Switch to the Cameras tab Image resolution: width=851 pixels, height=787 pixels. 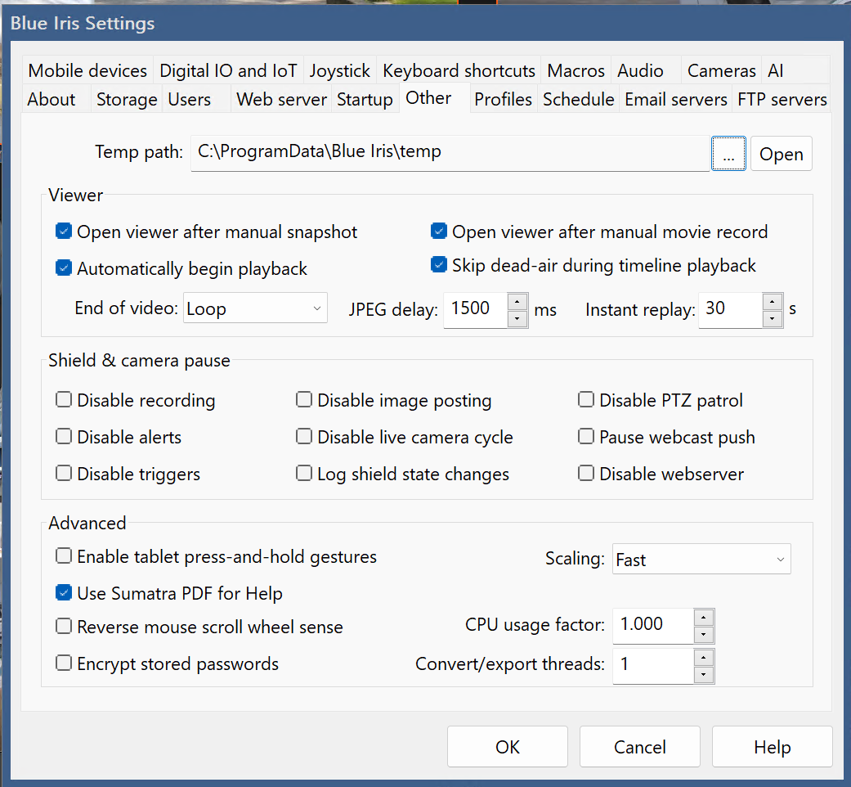(721, 70)
